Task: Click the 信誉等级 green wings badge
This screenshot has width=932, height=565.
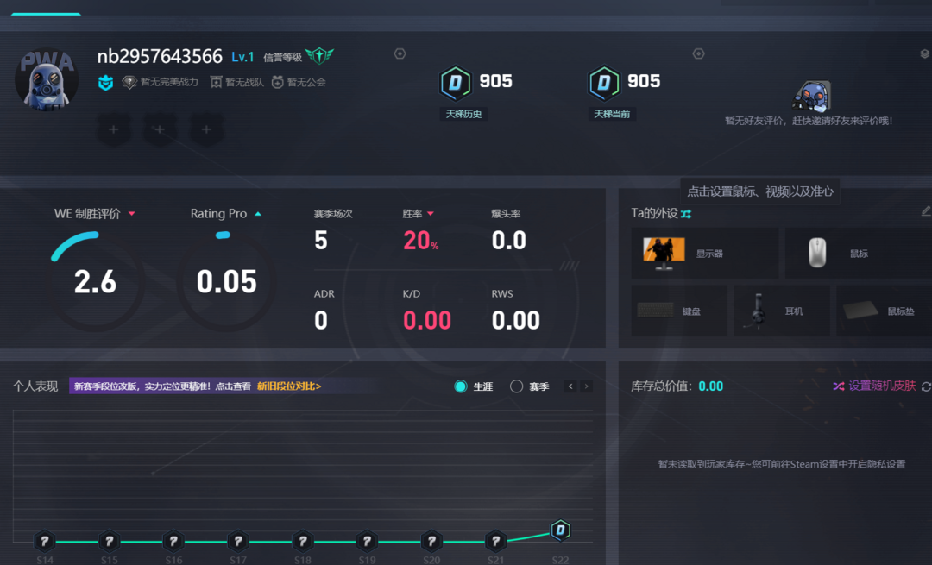Action: [319, 56]
